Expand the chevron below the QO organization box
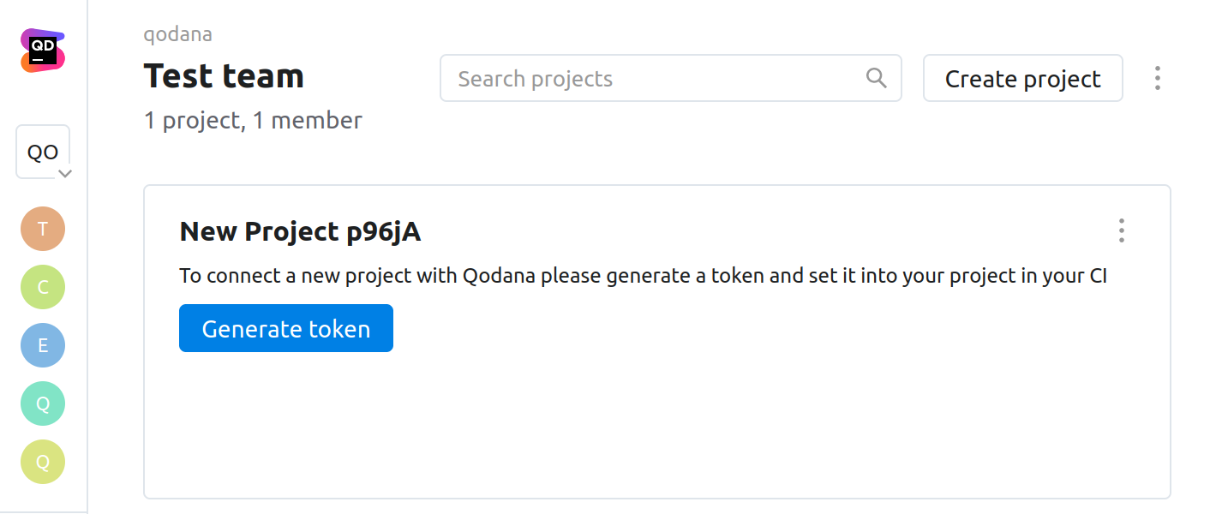Viewport: 1210px width, 514px height. [x=64, y=173]
